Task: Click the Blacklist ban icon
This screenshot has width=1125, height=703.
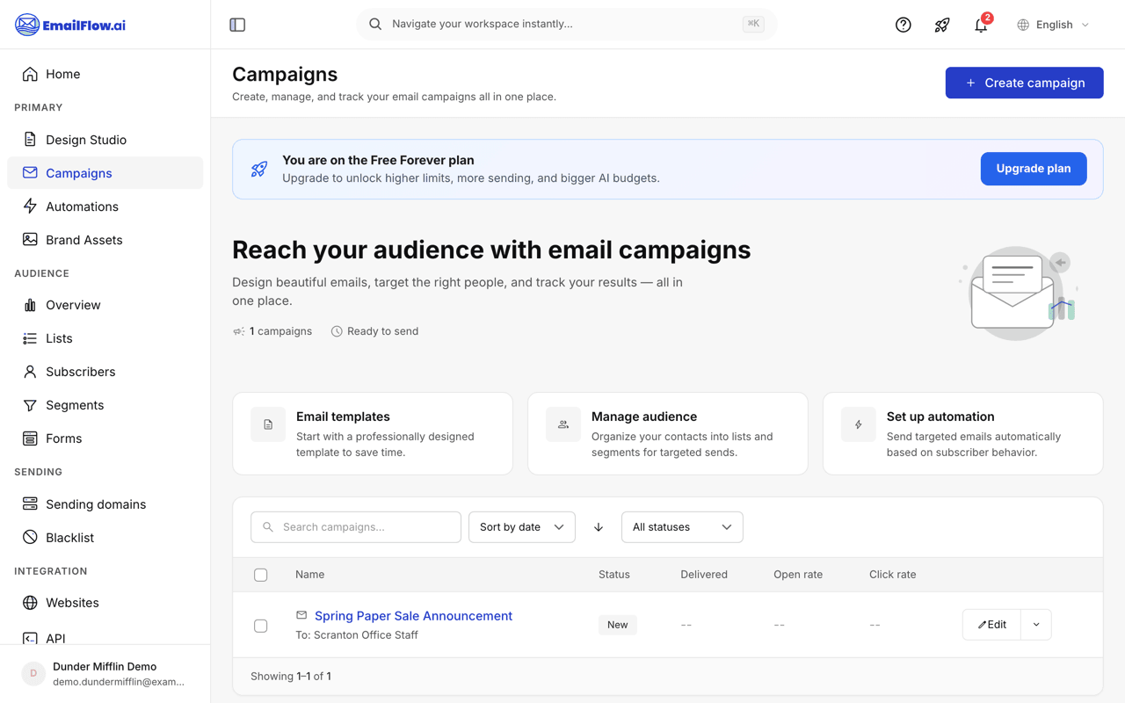Action: (x=30, y=538)
